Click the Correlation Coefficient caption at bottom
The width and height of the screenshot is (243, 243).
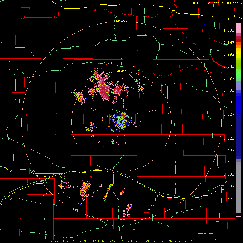pyautogui.click(x=123, y=241)
